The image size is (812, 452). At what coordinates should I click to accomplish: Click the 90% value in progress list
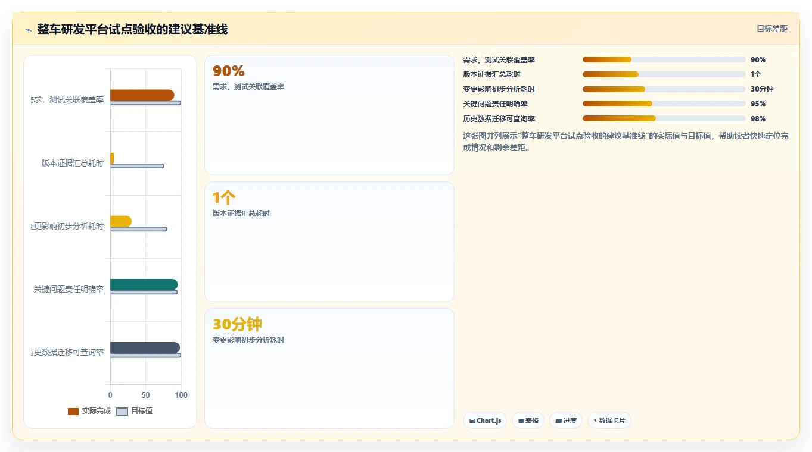(758, 60)
